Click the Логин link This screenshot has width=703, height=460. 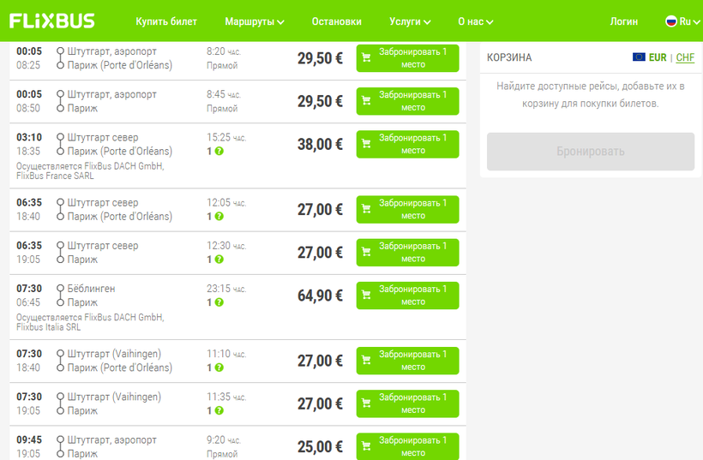(623, 21)
